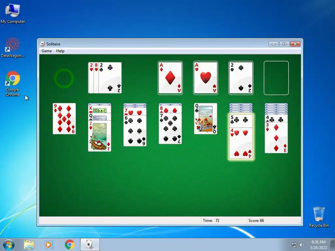
Task: Click the volume speaker tray icon
Action: 302,245
